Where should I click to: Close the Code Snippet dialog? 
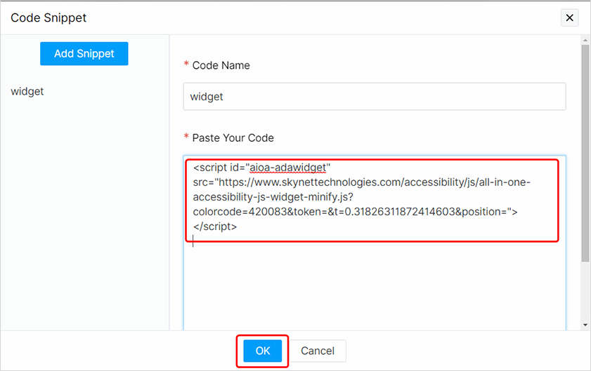tap(569, 18)
